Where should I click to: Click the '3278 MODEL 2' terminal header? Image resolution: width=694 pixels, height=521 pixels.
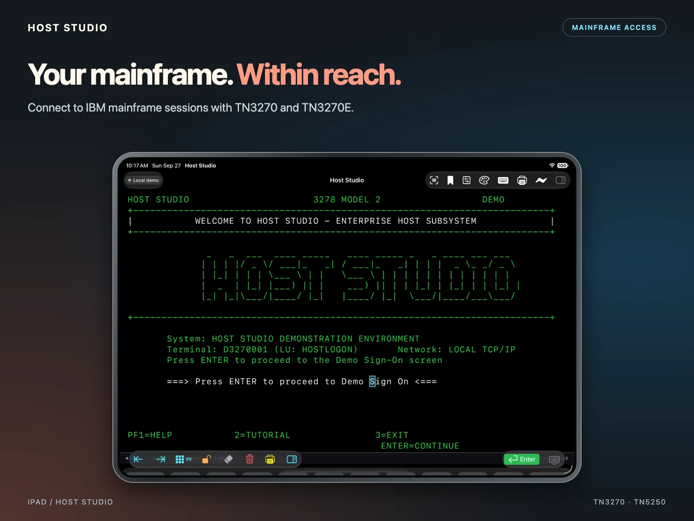(x=347, y=200)
